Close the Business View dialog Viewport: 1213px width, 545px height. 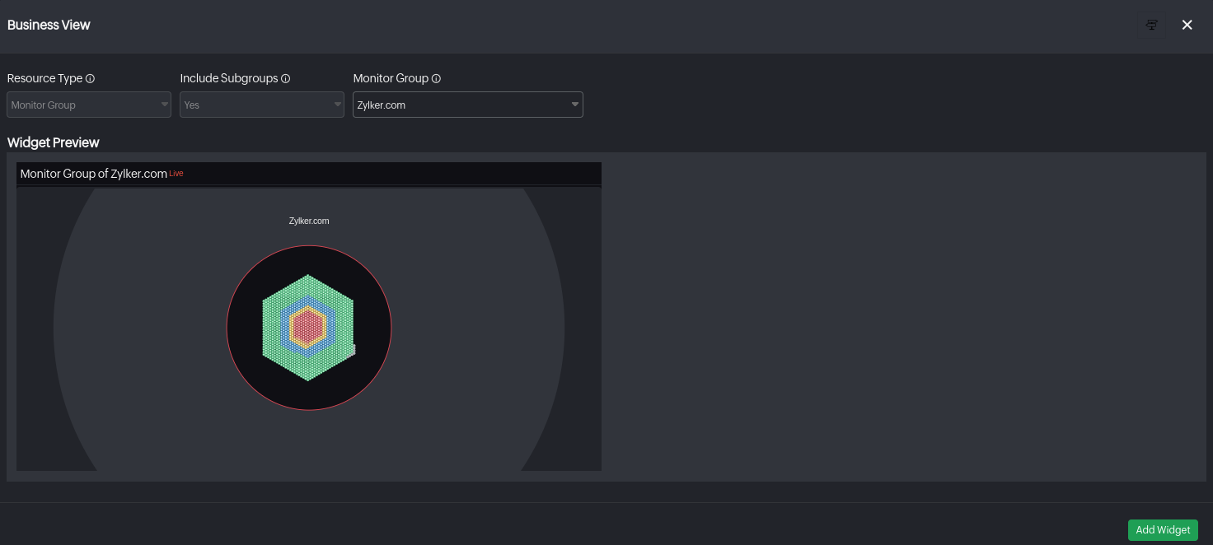(1187, 25)
